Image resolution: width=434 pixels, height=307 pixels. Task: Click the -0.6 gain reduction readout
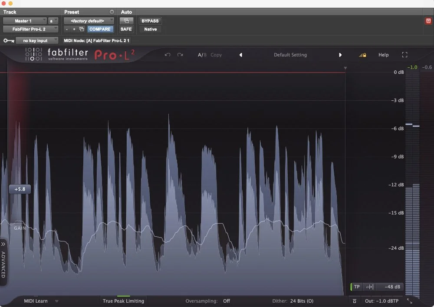[427, 67]
